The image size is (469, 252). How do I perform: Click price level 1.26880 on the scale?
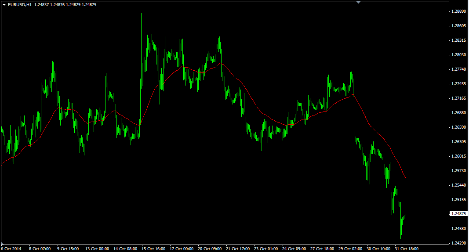[x=458, y=113]
